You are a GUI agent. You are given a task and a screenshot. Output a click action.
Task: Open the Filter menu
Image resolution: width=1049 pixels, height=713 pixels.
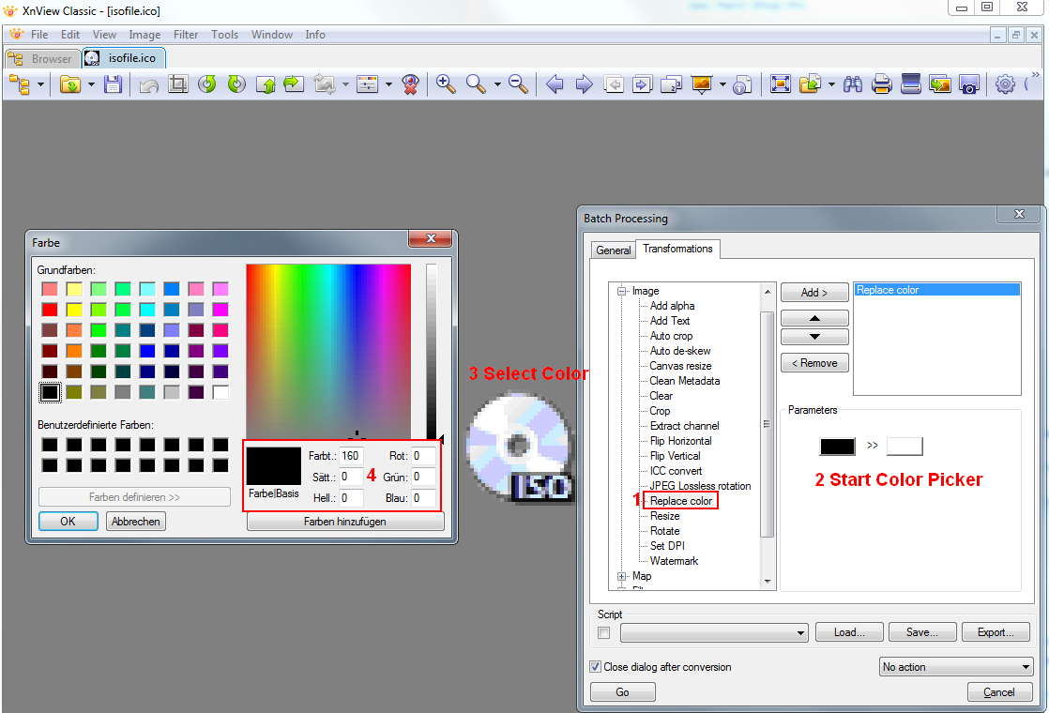pos(186,35)
